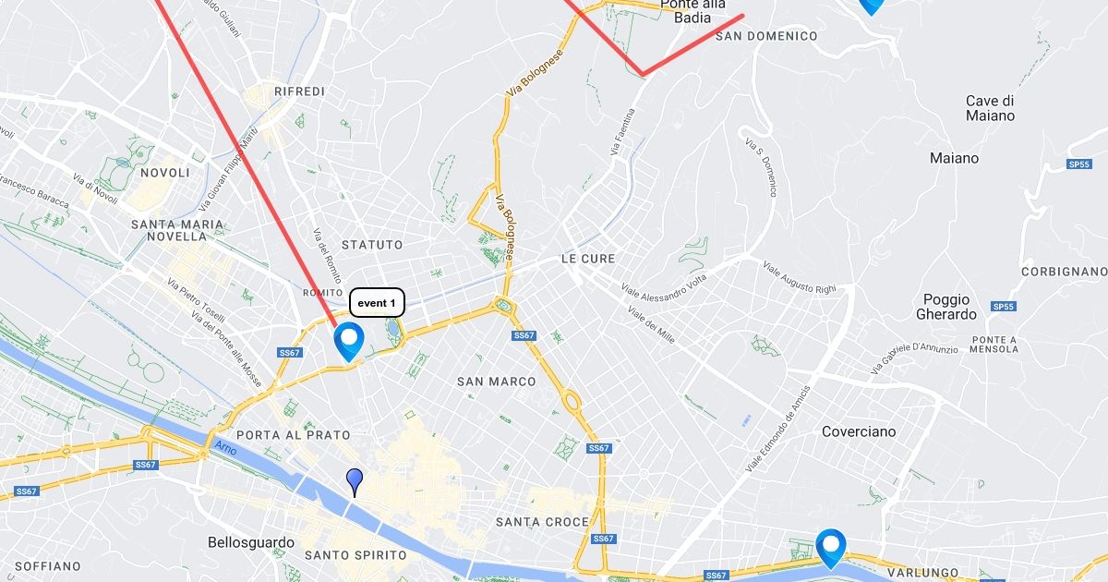This screenshot has width=1108, height=582.
Task: Click the Poggio Gherardo label
Action: [x=946, y=307]
